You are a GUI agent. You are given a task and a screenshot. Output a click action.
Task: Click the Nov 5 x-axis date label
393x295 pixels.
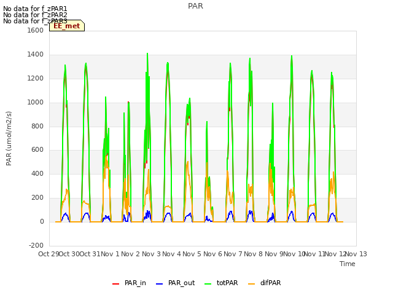pyautogui.click(x=192, y=254)
